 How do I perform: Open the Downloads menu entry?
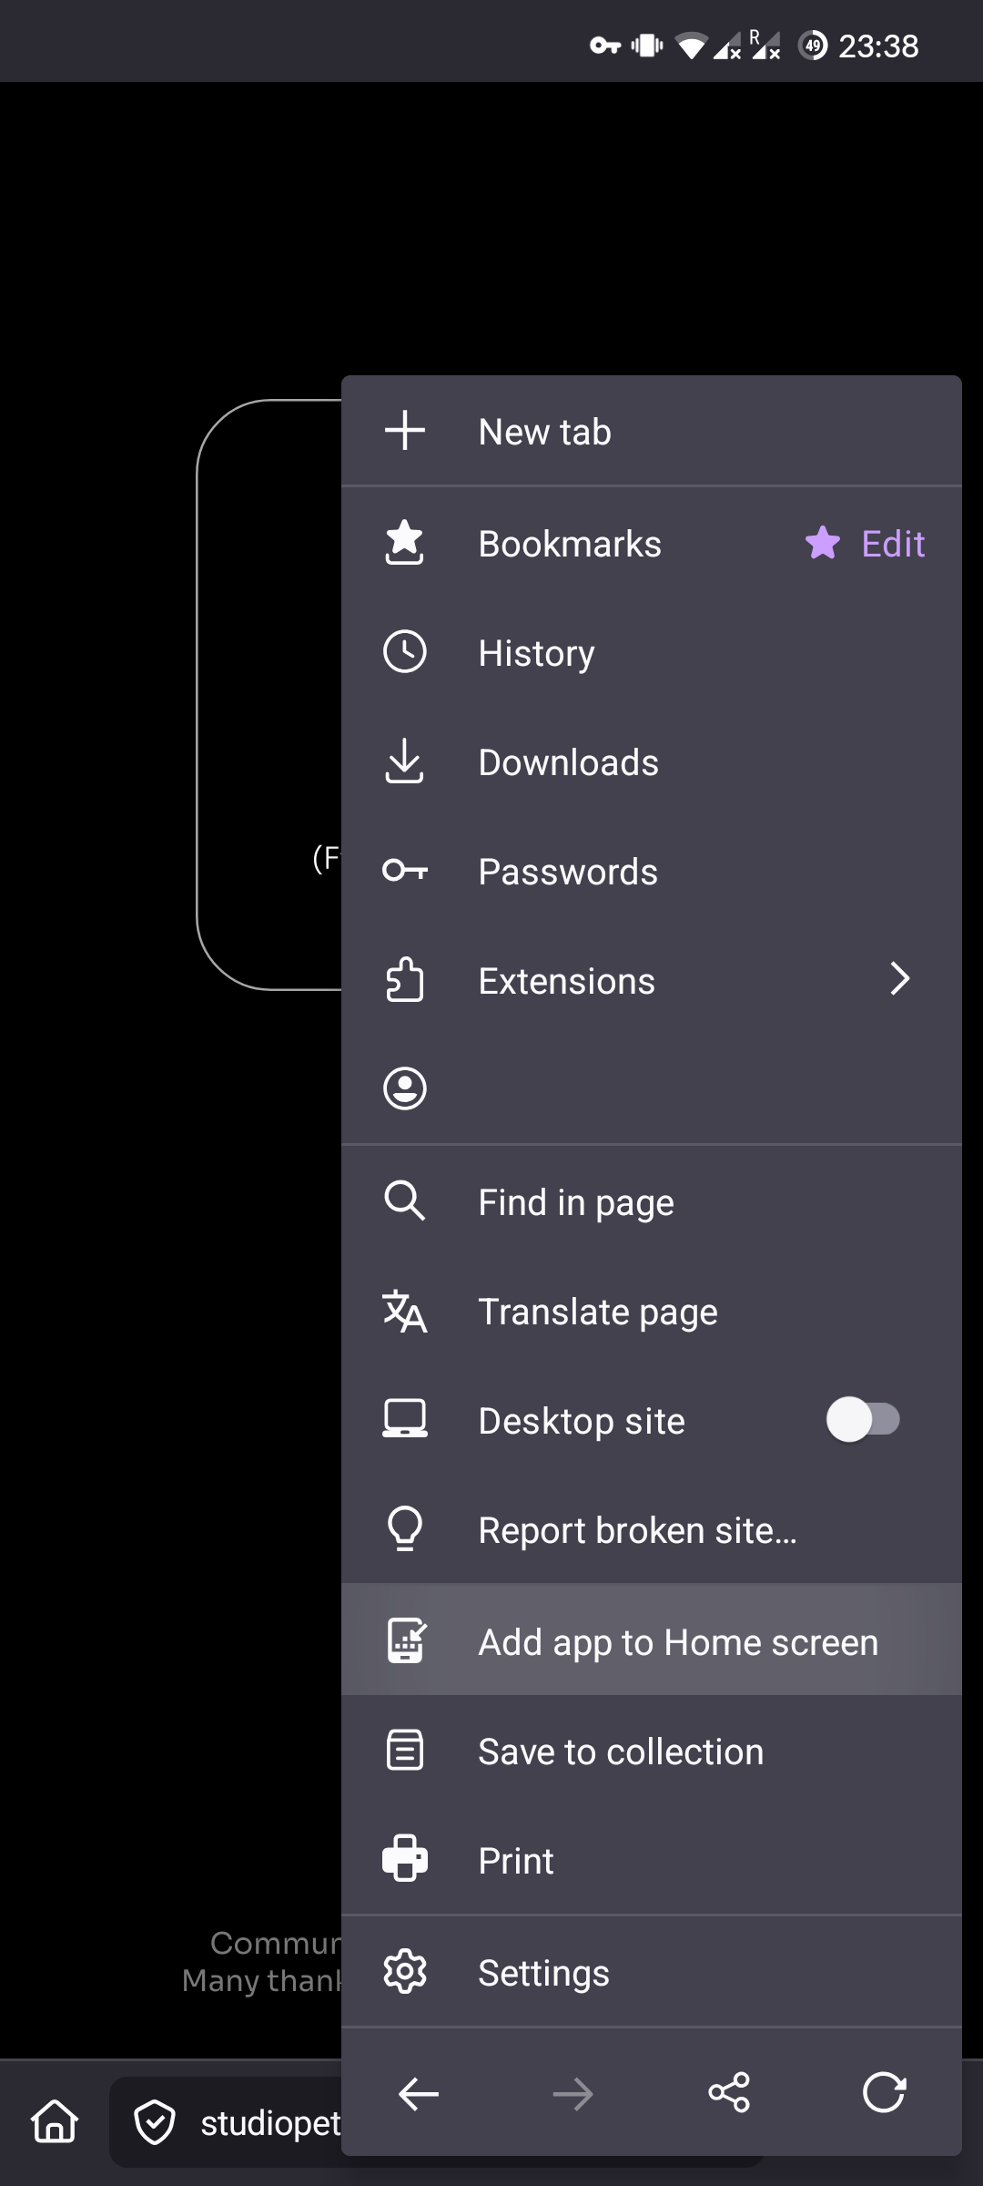[x=568, y=762]
